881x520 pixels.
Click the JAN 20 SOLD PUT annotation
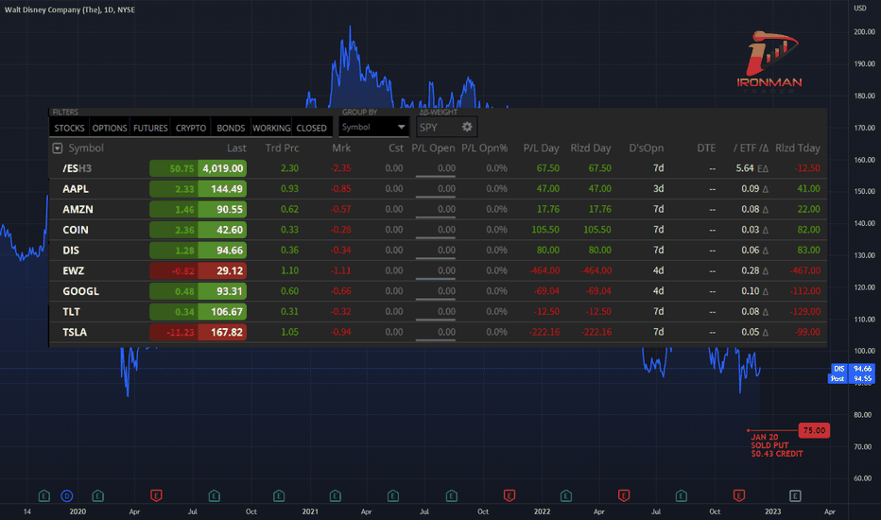pyautogui.click(x=776, y=445)
